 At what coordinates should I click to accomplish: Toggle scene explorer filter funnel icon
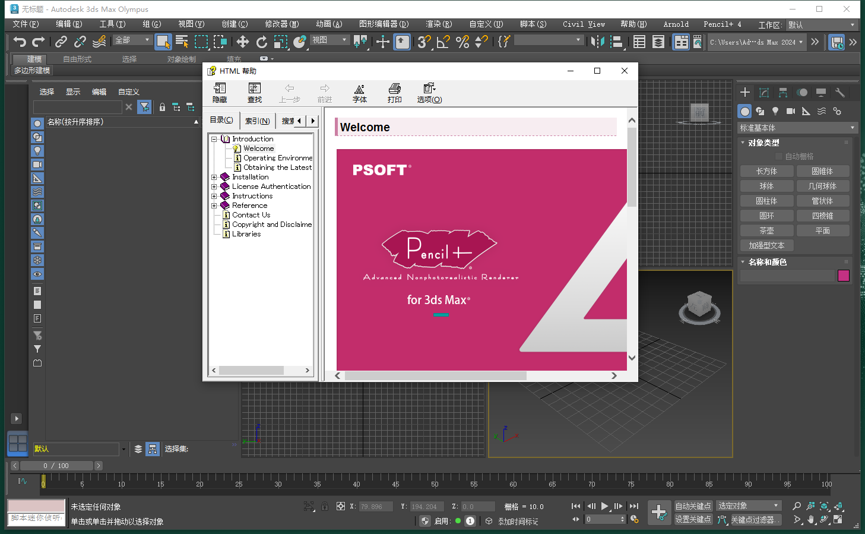[x=144, y=107]
